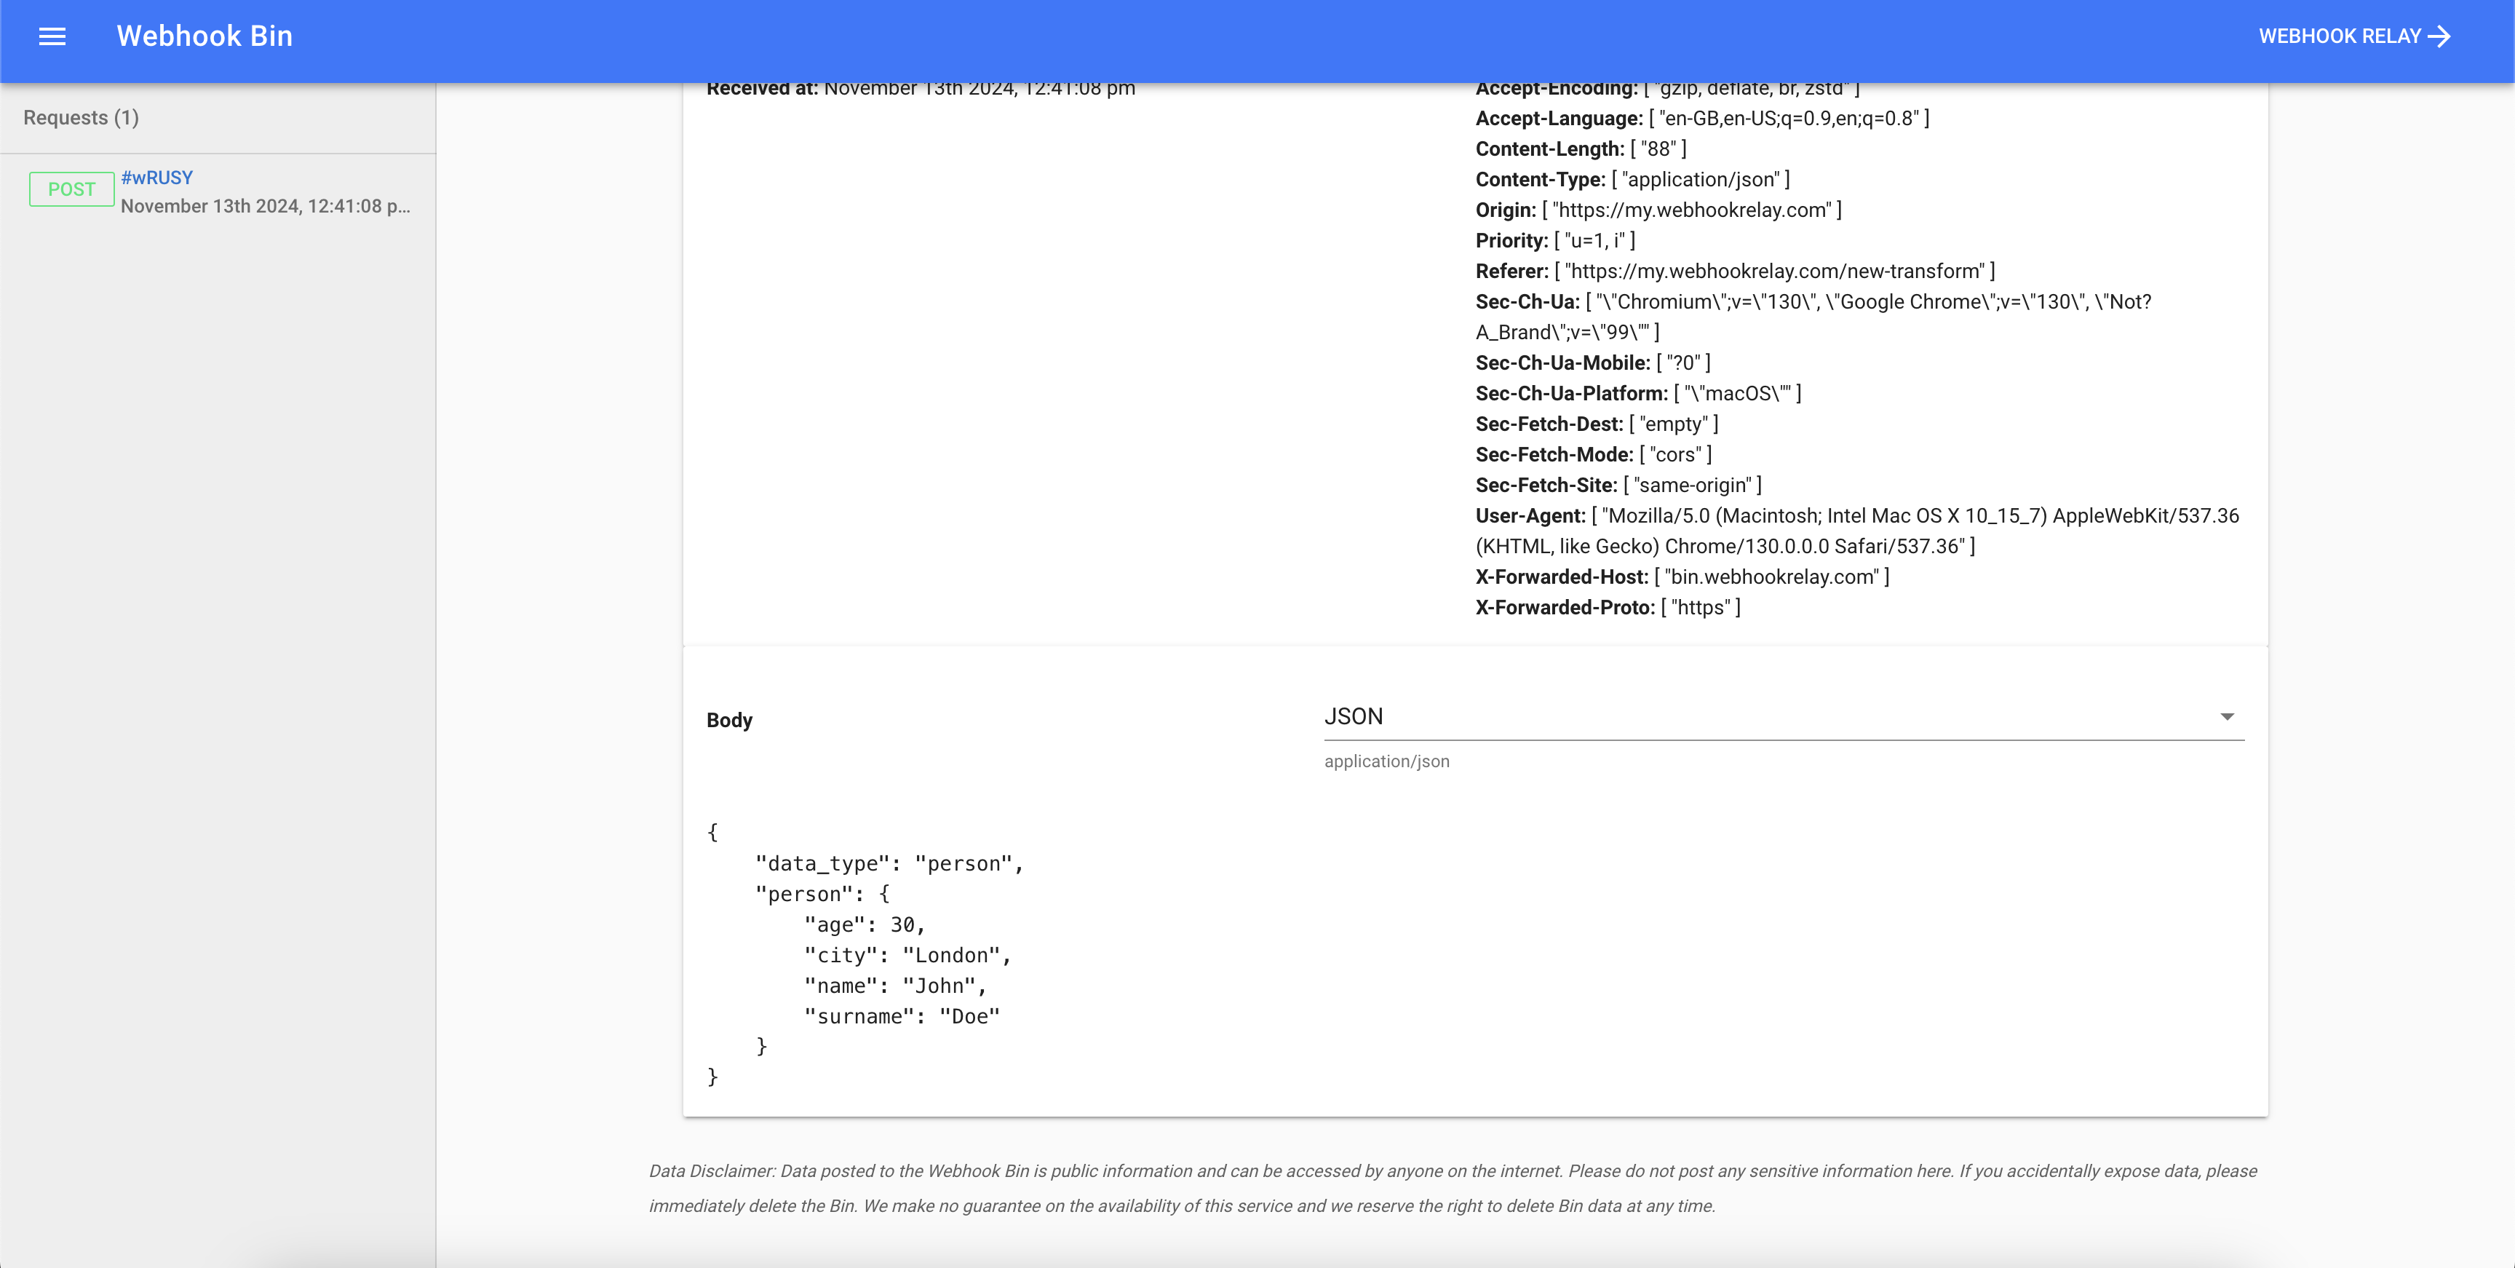Image resolution: width=2515 pixels, height=1268 pixels.
Task: Click the dropdown chevron beside JSON
Action: click(2227, 716)
